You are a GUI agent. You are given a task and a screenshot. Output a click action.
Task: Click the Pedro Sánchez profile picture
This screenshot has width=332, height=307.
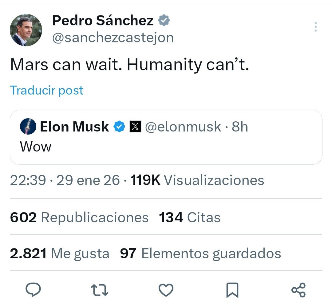(26, 30)
